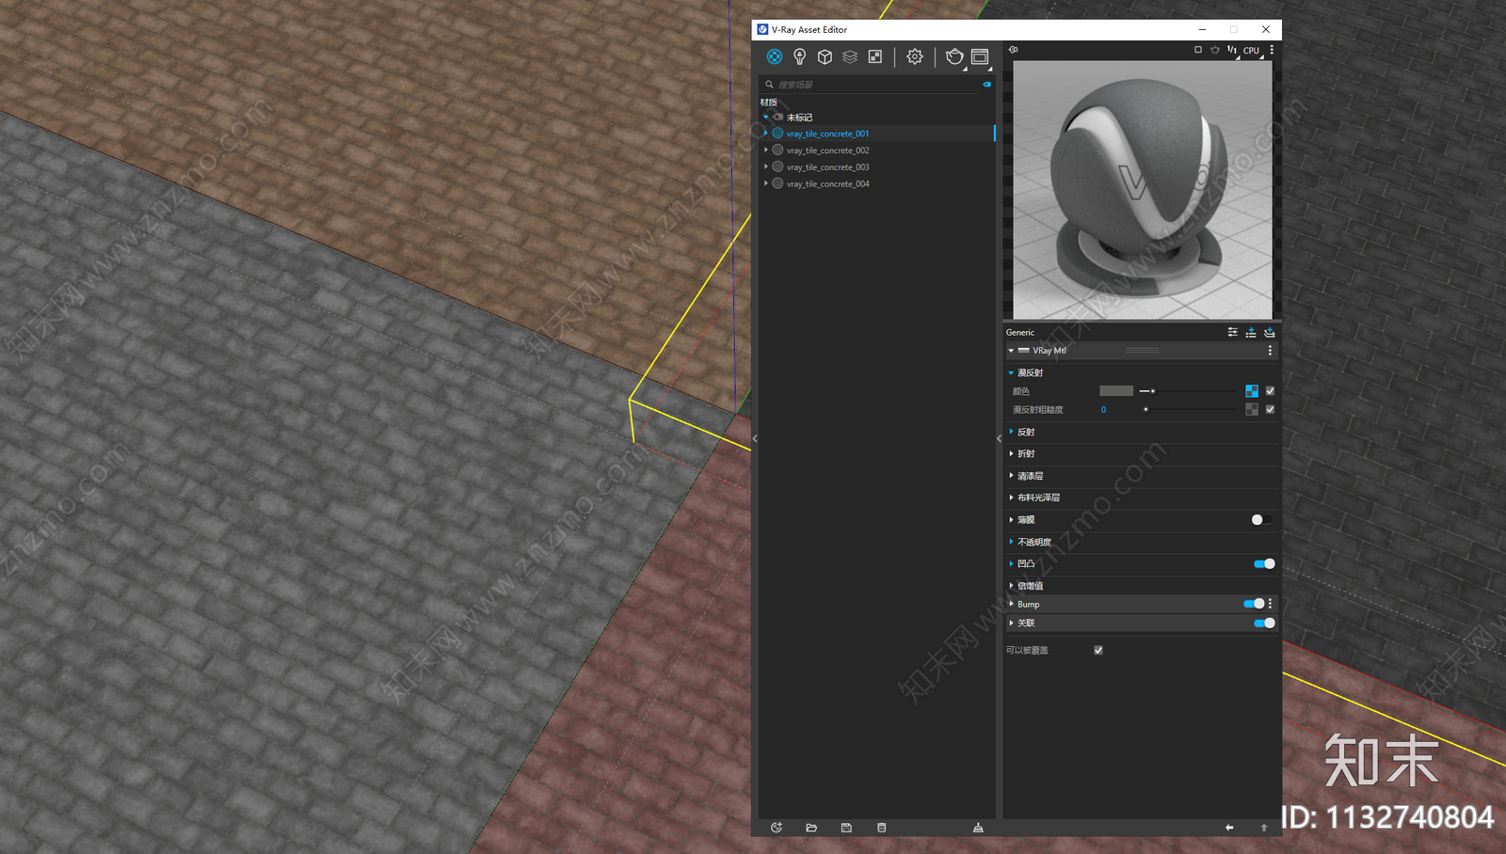Image resolution: width=1506 pixels, height=854 pixels.
Task: Collapse the 漫反射 section
Action: [1011, 372]
